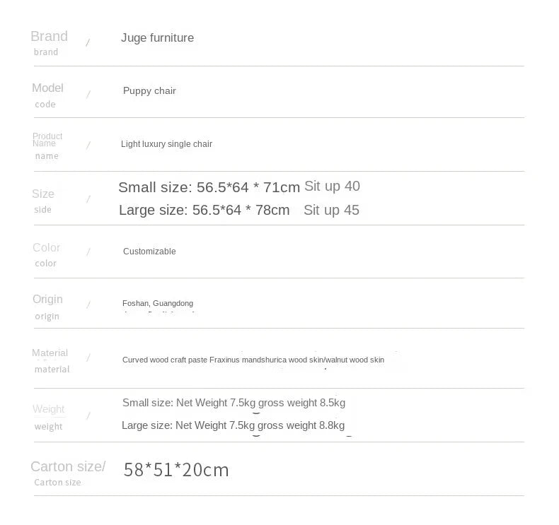Select the Juge furniture brand text
The height and width of the screenshot is (525, 559).
tap(157, 37)
